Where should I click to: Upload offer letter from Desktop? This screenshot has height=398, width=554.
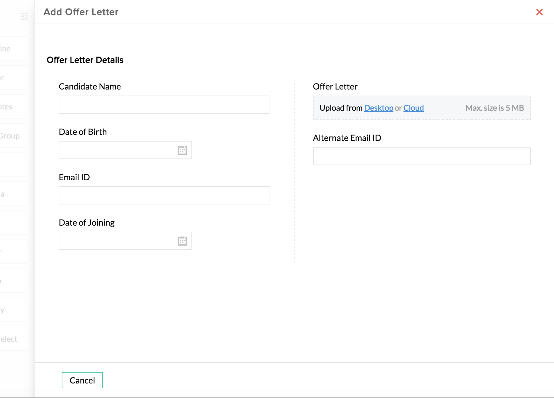click(x=378, y=108)
